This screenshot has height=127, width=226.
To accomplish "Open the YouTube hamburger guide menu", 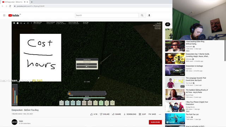I will [4, 15].
